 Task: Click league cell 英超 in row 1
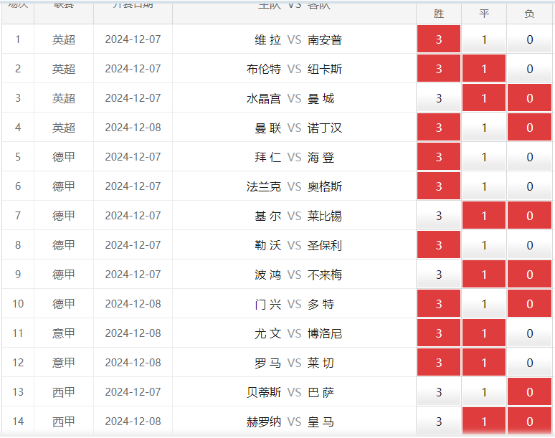pos(64,39)
